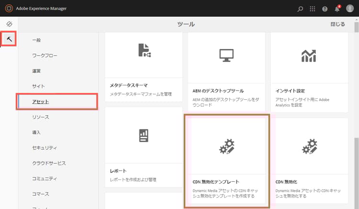Click the Adobe Experience Manager title text
The image size is (359, 209).
coord(41,9)
